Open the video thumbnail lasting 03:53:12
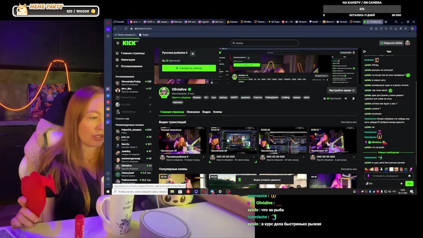Viewport: 423px width, 238px height. coord(233,140)
